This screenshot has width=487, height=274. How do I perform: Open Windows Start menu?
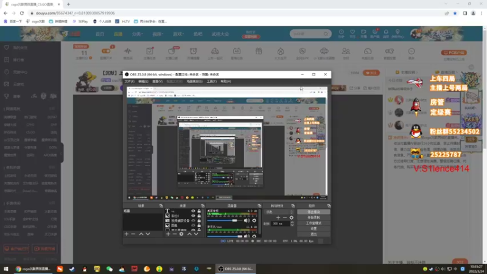click(x=6, y=269)
